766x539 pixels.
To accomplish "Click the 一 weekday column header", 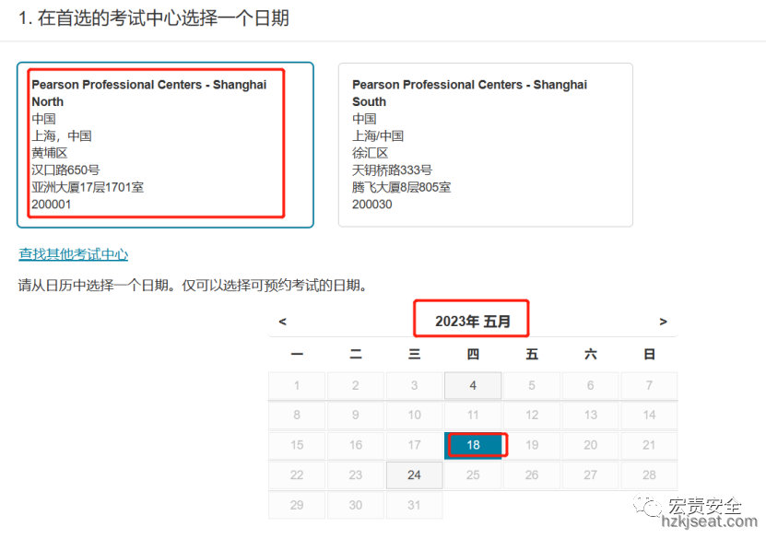I will [297, 354].
